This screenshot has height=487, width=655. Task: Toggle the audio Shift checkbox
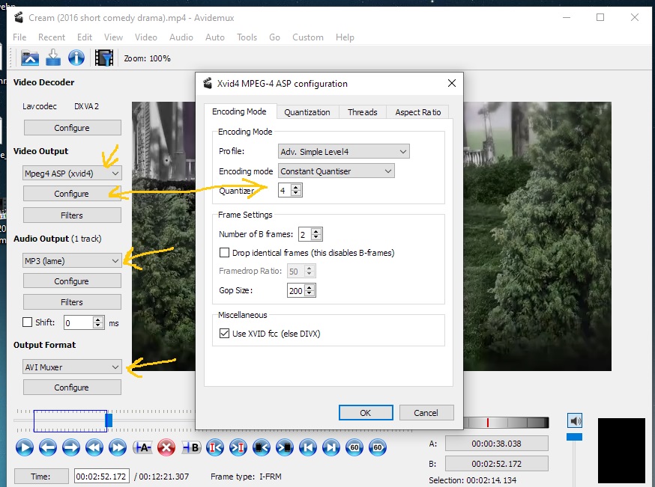[27, 322]
